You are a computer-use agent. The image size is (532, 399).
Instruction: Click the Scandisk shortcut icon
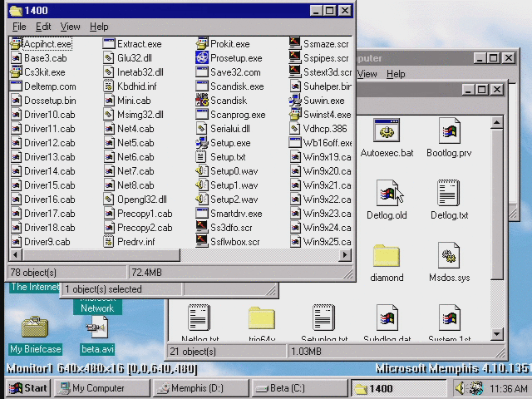202,101
